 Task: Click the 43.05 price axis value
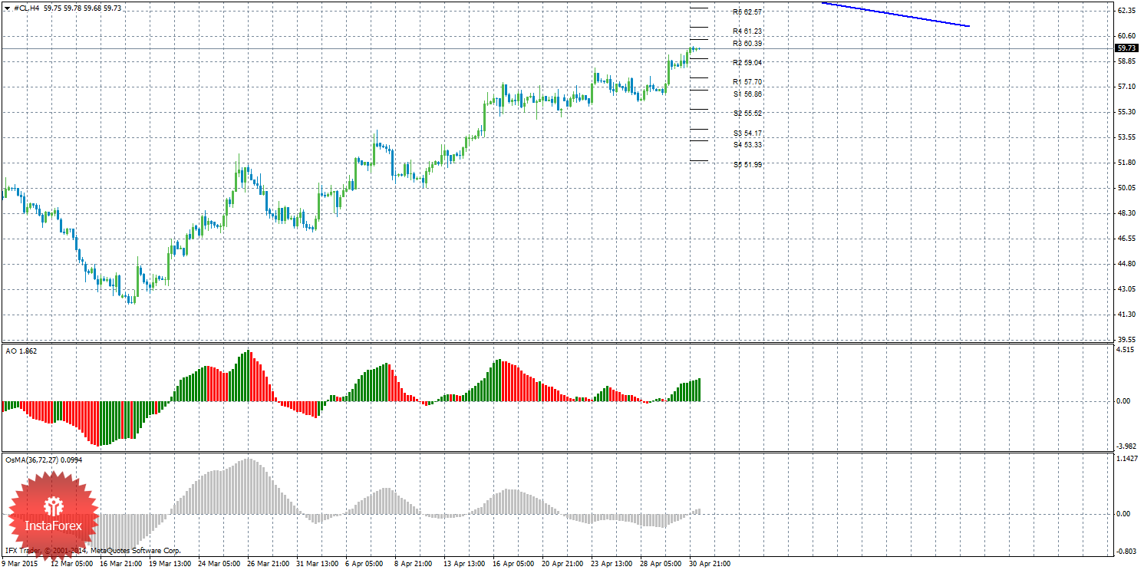[x=1127, y=289]
